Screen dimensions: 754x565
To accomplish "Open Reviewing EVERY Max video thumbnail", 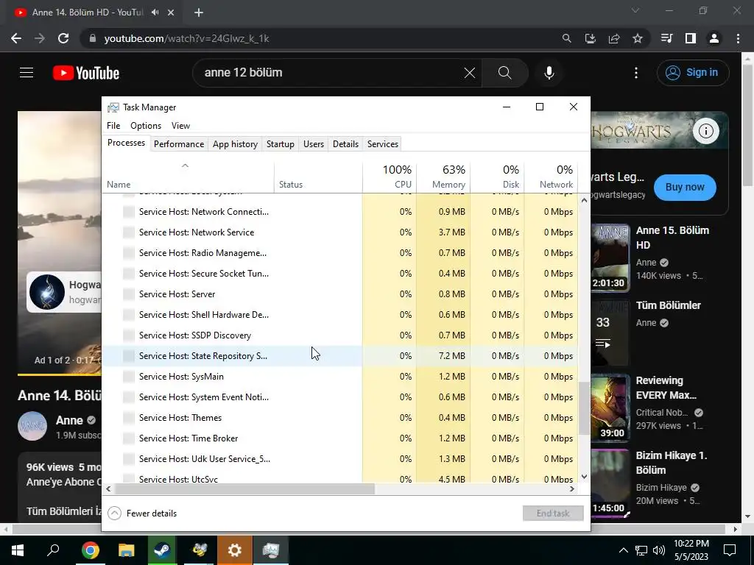I will (610, 408).
